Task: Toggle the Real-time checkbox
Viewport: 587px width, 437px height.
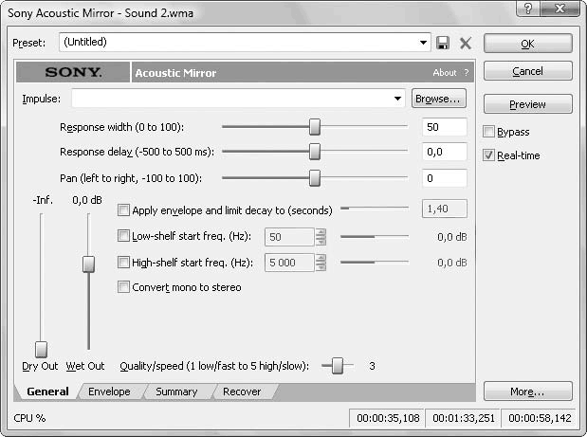Action: (489, 155)
